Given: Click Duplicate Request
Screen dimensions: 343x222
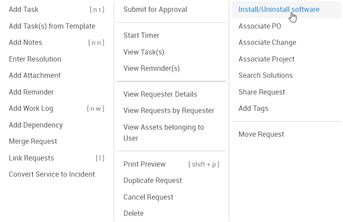Looking at the screenshot, I should [152, 181].
